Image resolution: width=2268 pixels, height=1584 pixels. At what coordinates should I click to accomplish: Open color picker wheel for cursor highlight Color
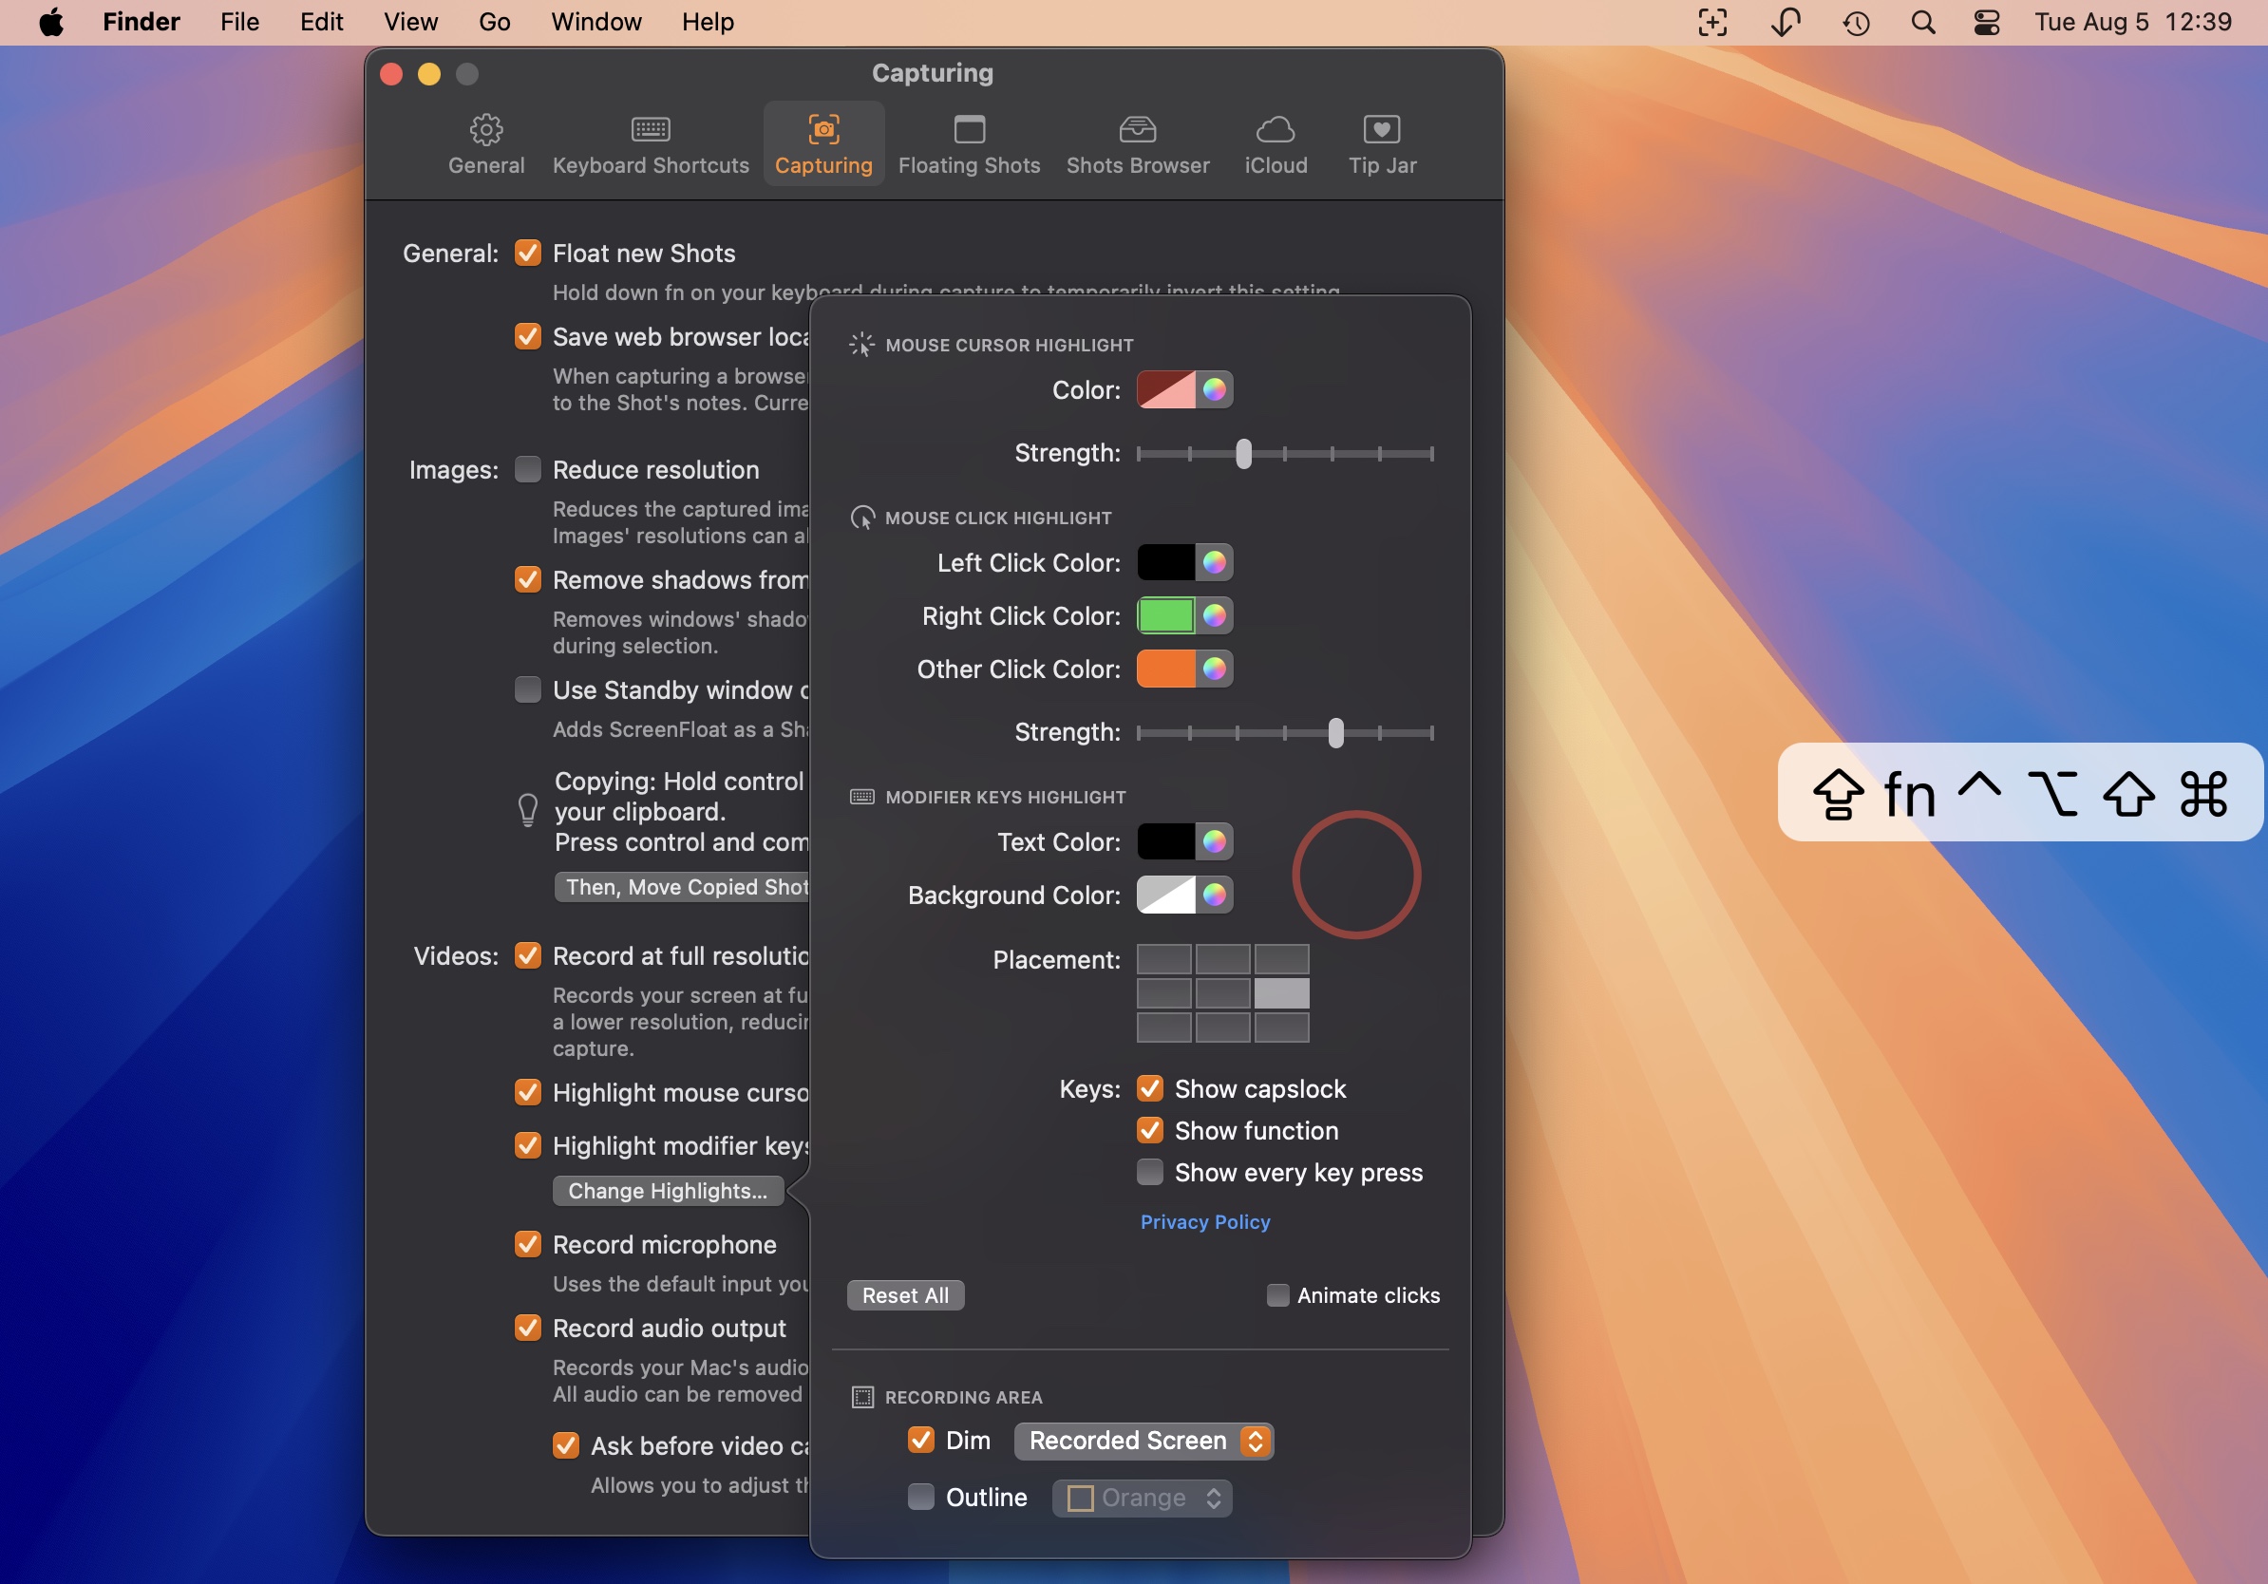point(1214,390)
